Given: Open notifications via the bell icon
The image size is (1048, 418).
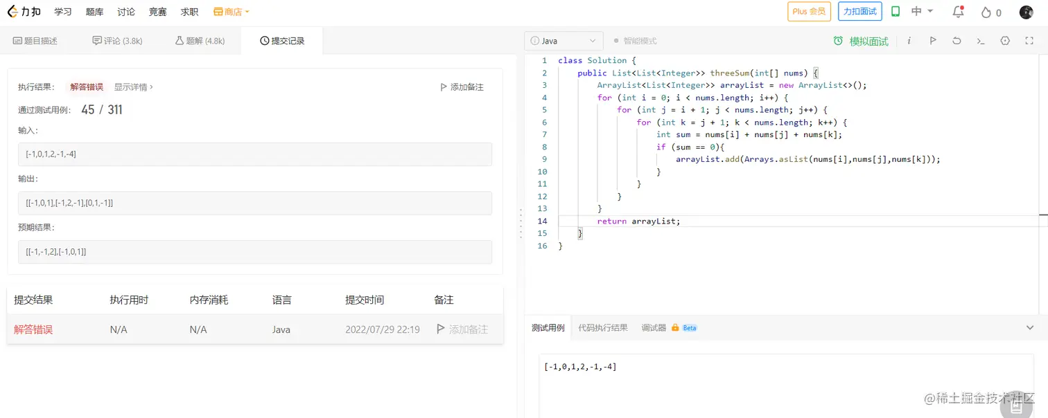Looking at the screenshot, I should click(x=957, y=12).
